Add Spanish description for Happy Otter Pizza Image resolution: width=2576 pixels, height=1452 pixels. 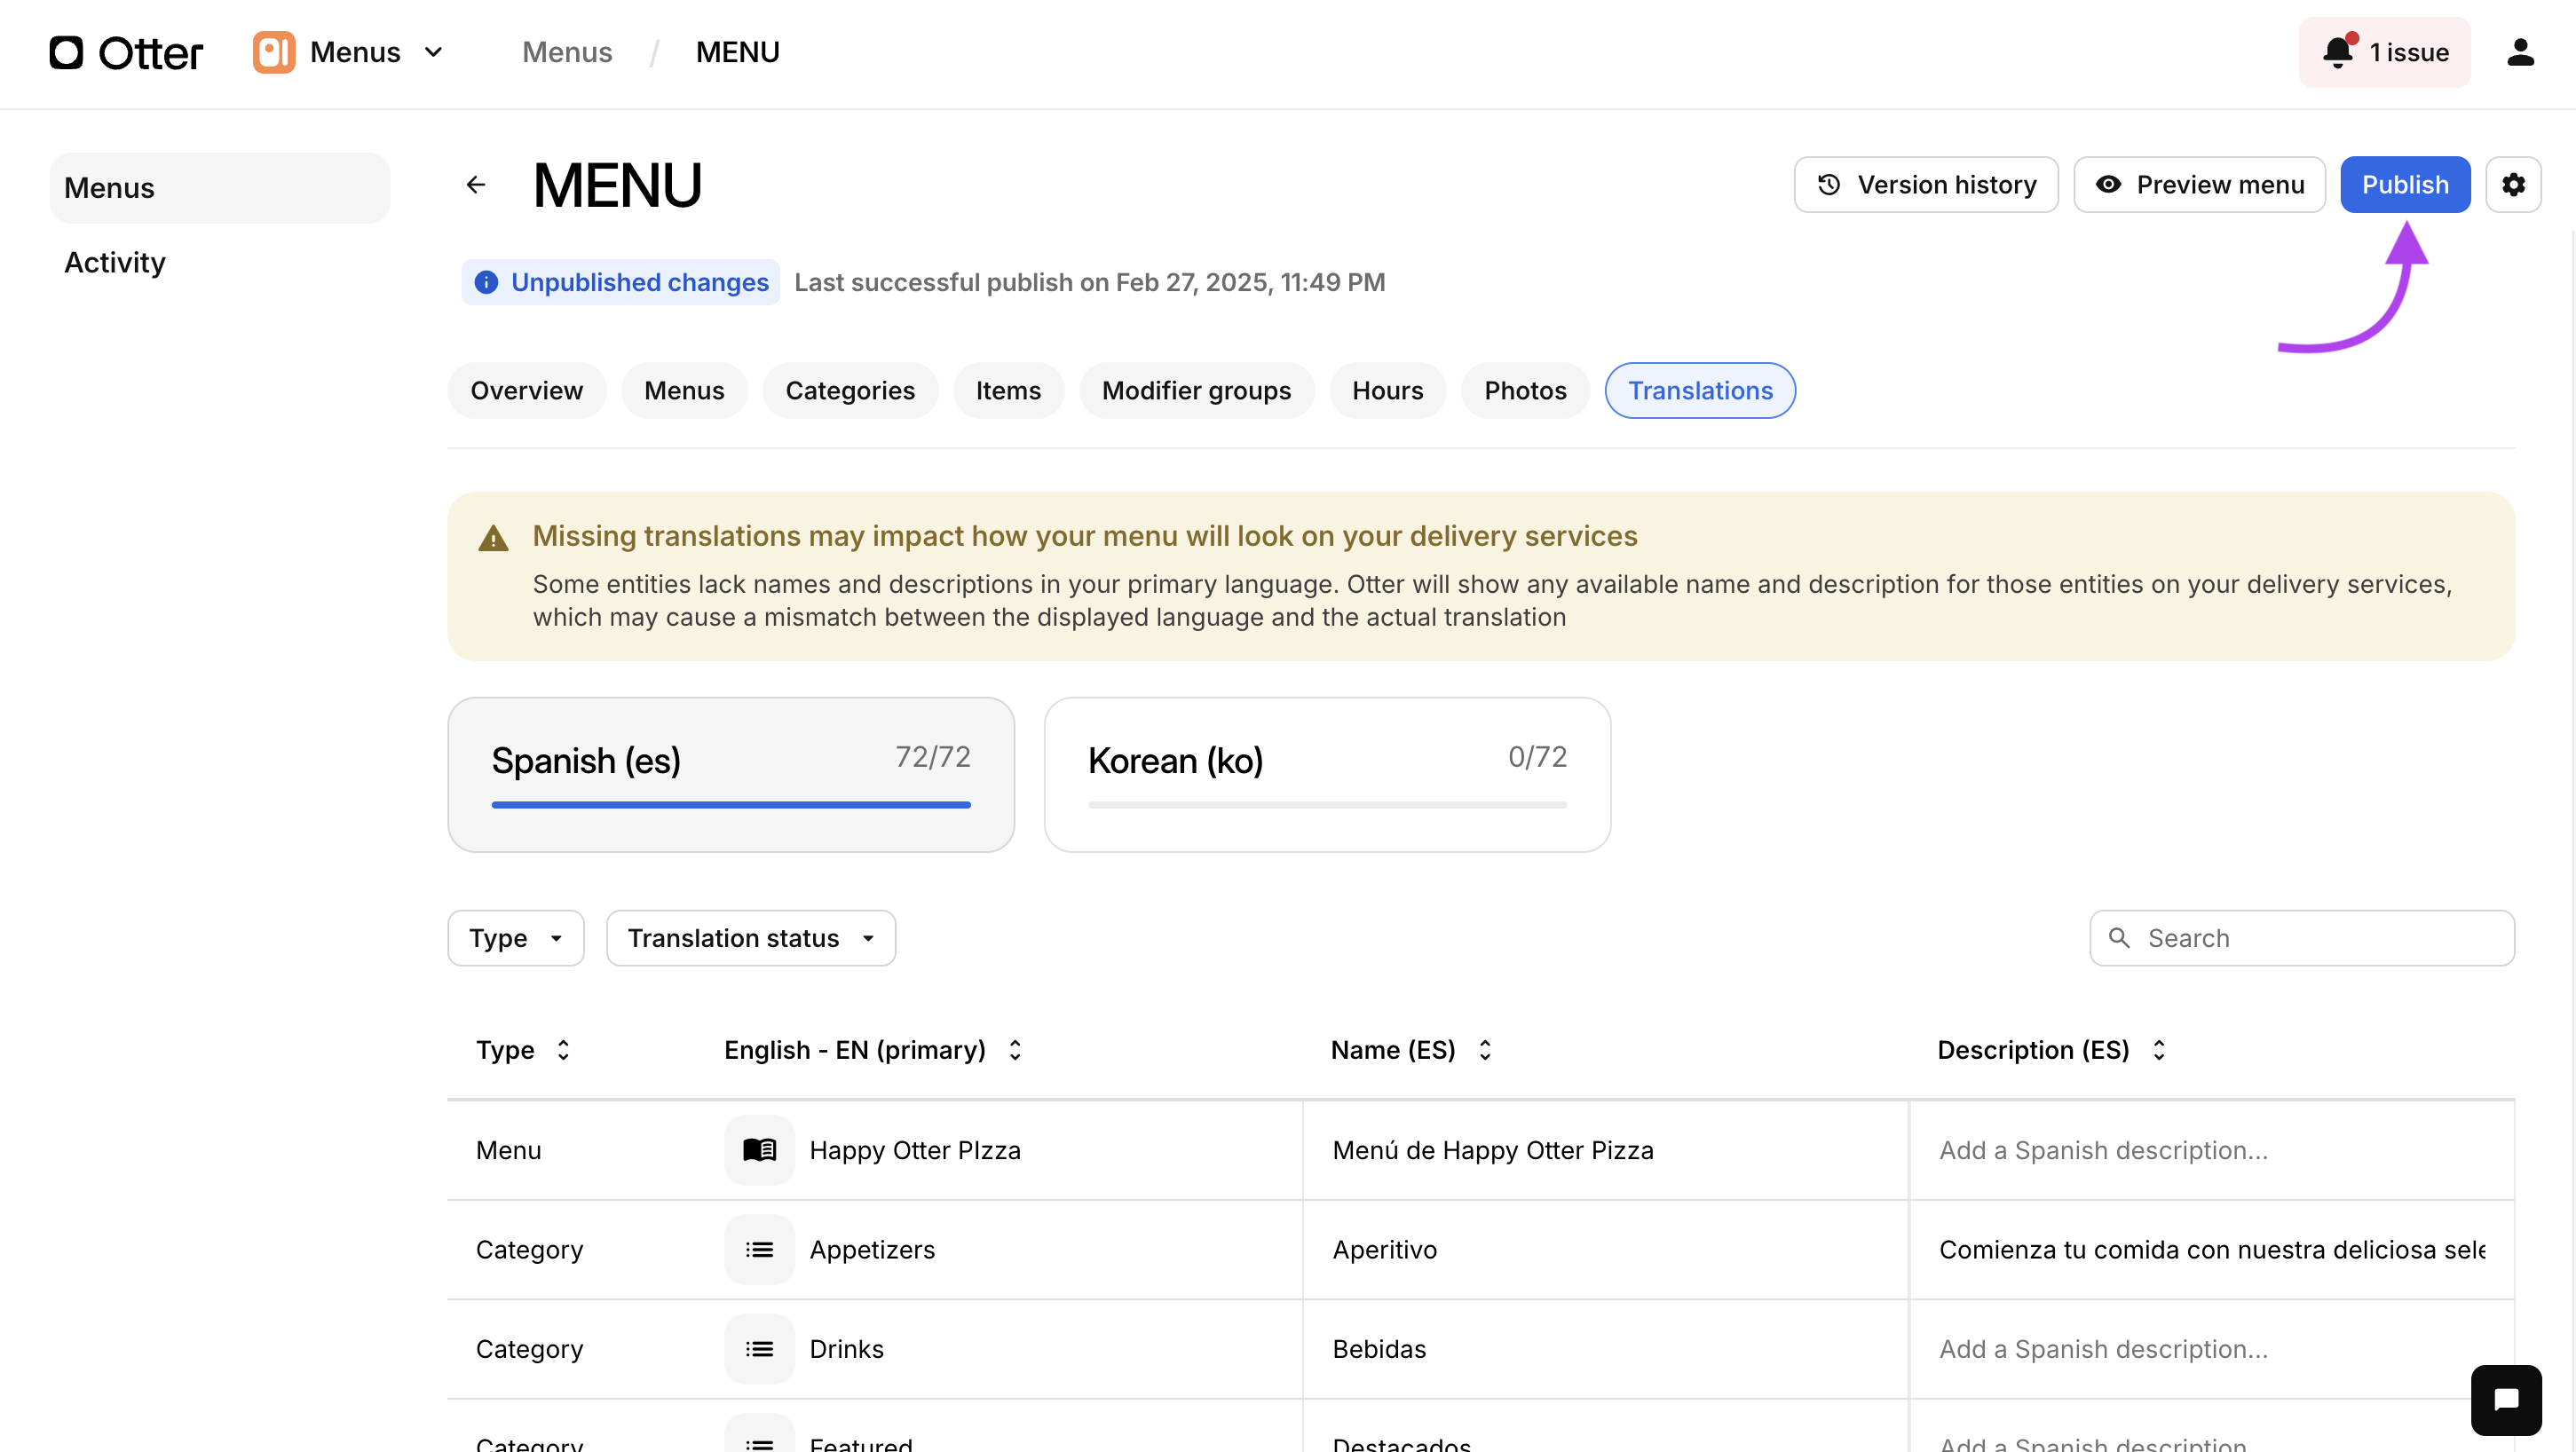click(x=2211, y=1150)
